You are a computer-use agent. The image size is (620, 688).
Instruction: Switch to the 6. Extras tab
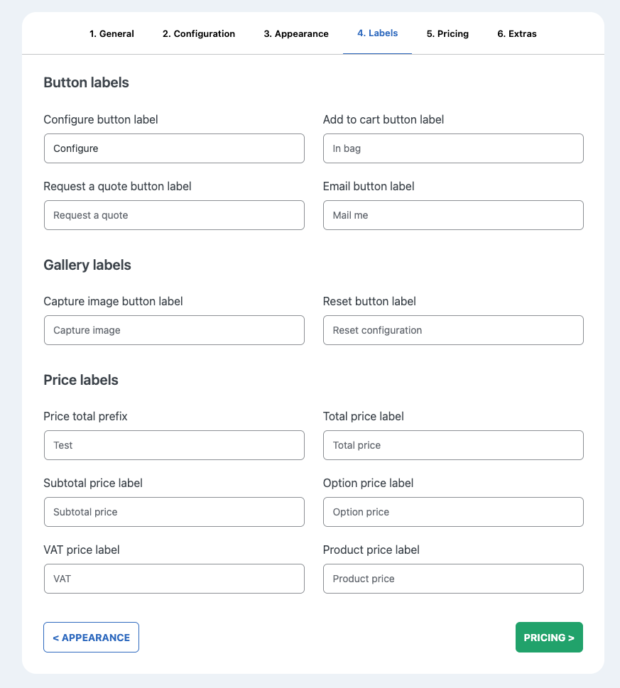point(517,33)
